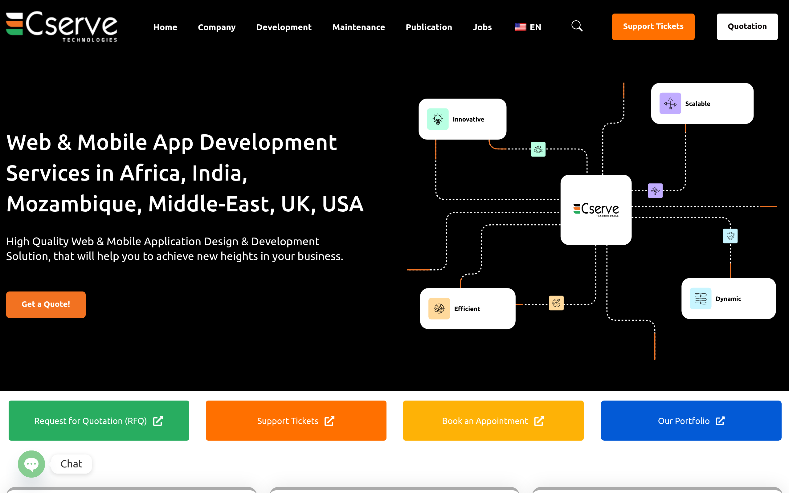Open the Company menu

(217, 27)
